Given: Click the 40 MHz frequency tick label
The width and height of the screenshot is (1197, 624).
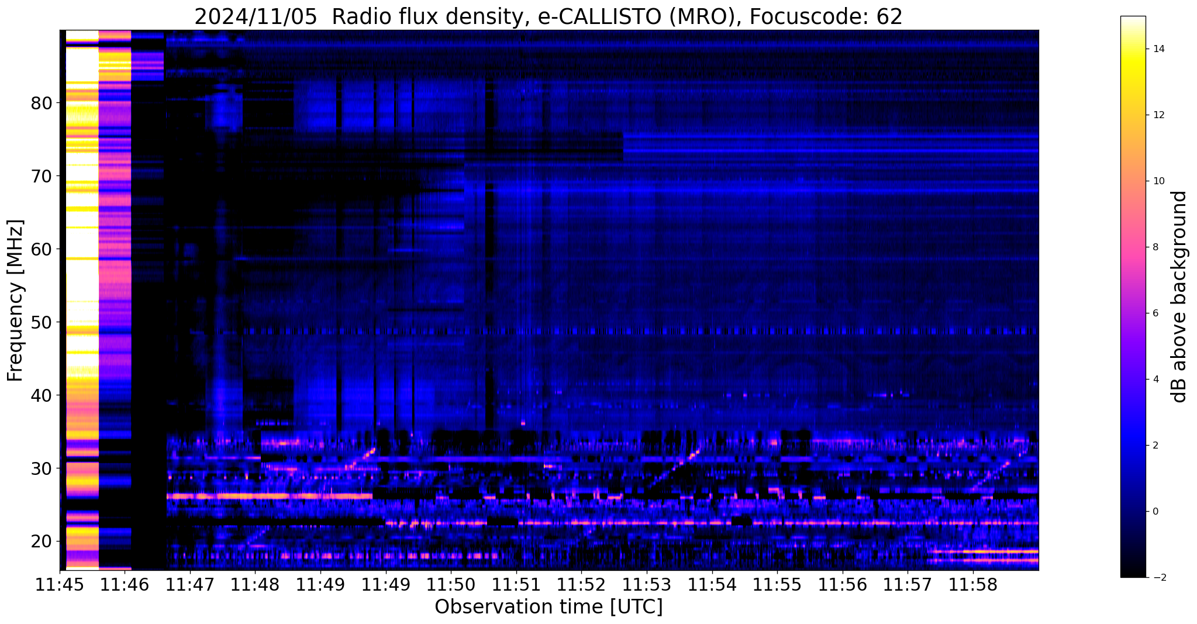Looking at the screenshot, I should (x=41, y=395).
